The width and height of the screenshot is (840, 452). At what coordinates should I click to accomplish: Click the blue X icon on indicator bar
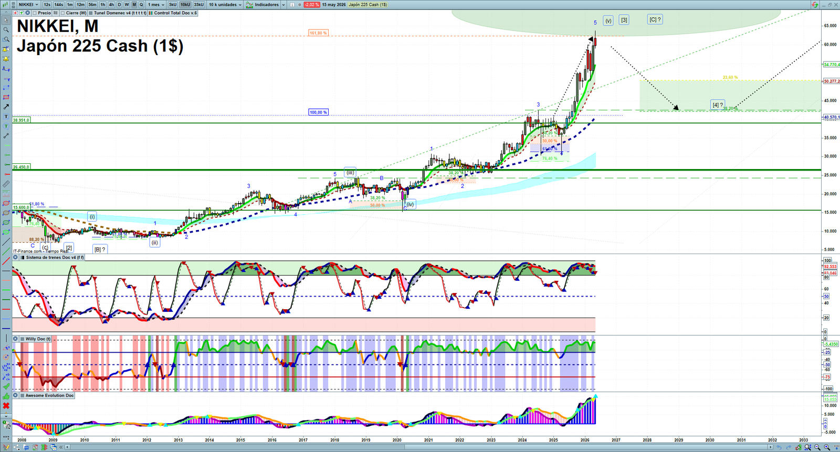(27, 13)
